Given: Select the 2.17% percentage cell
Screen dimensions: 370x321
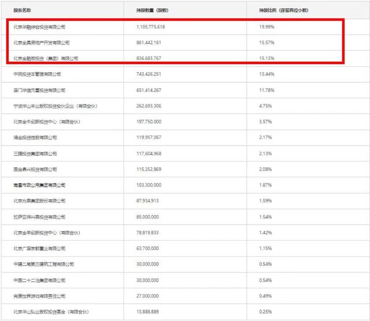Looking at the screenshot, I should pos(265,137).
